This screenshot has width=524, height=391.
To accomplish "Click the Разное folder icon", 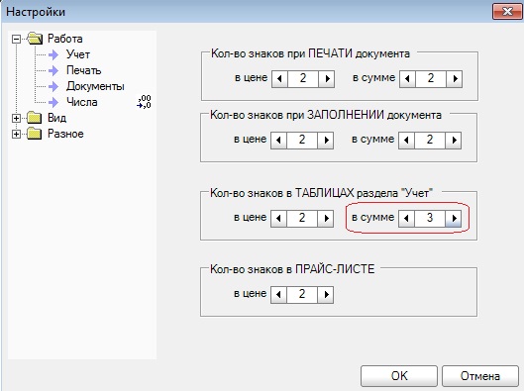I will [34, 134].
